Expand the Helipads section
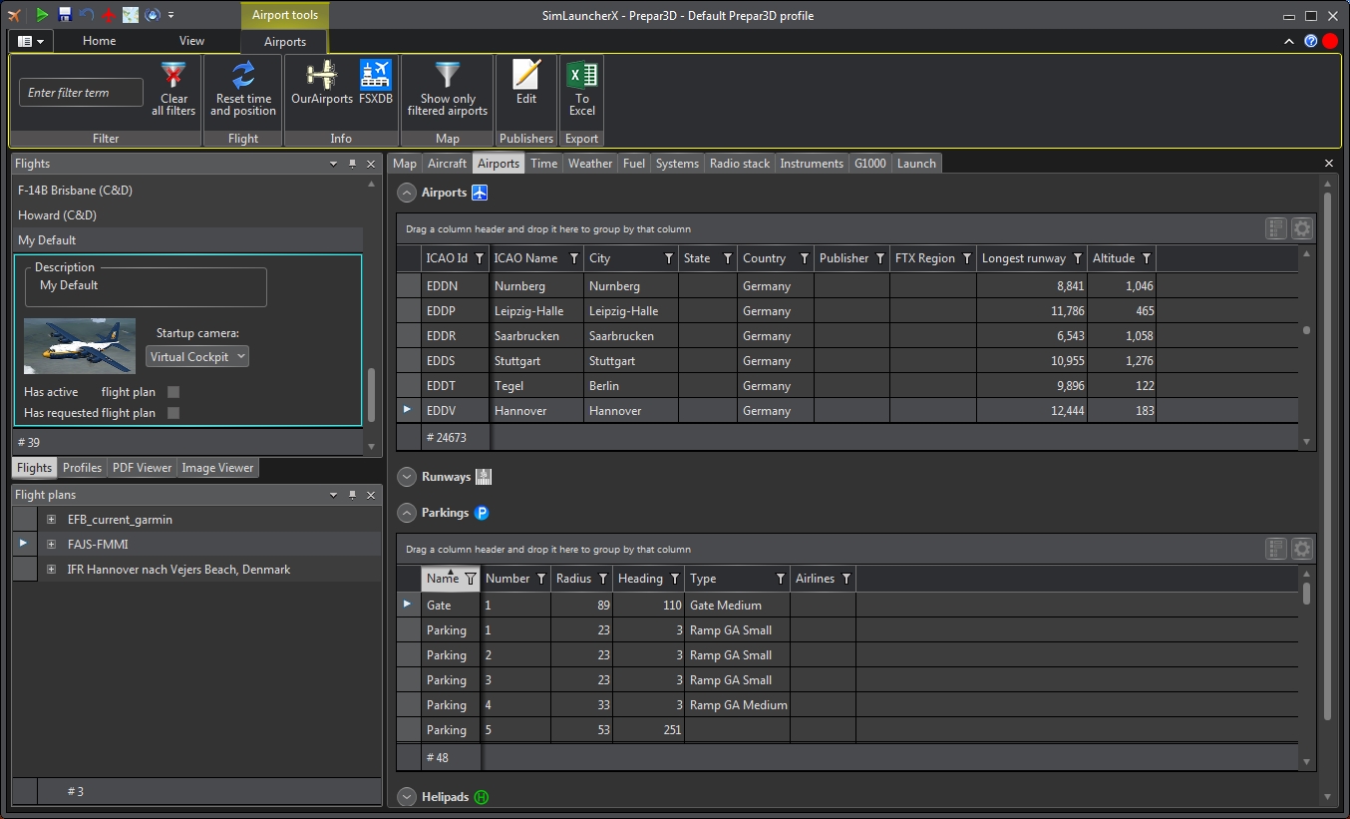Image resolution: width=1350 pixels, height=819 pixels. coord(407,797)
